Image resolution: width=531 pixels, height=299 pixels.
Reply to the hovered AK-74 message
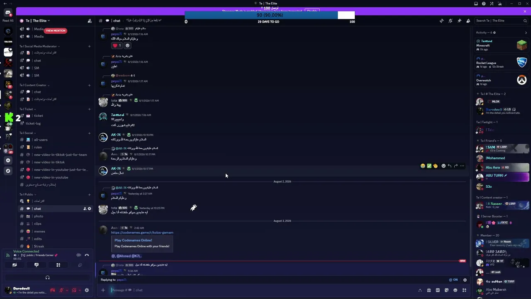(450, 166)
